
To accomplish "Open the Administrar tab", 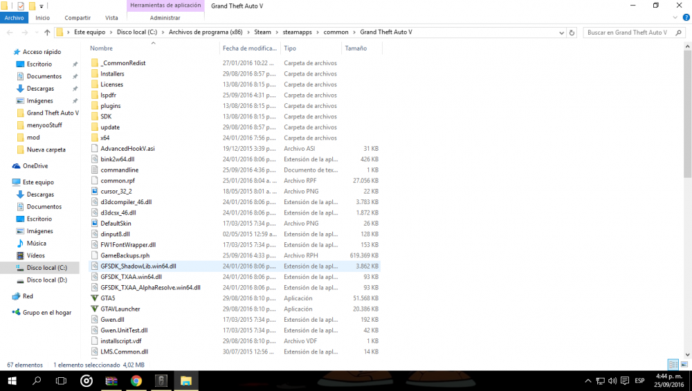I will (165, 18).
